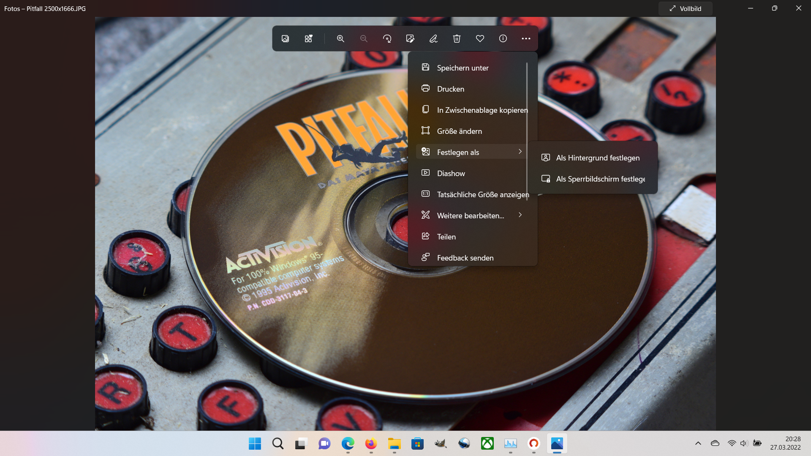The height and width of the screenshot is (456, 811).
Task: Start the Diashow slideshow
Action: (451, 173)
